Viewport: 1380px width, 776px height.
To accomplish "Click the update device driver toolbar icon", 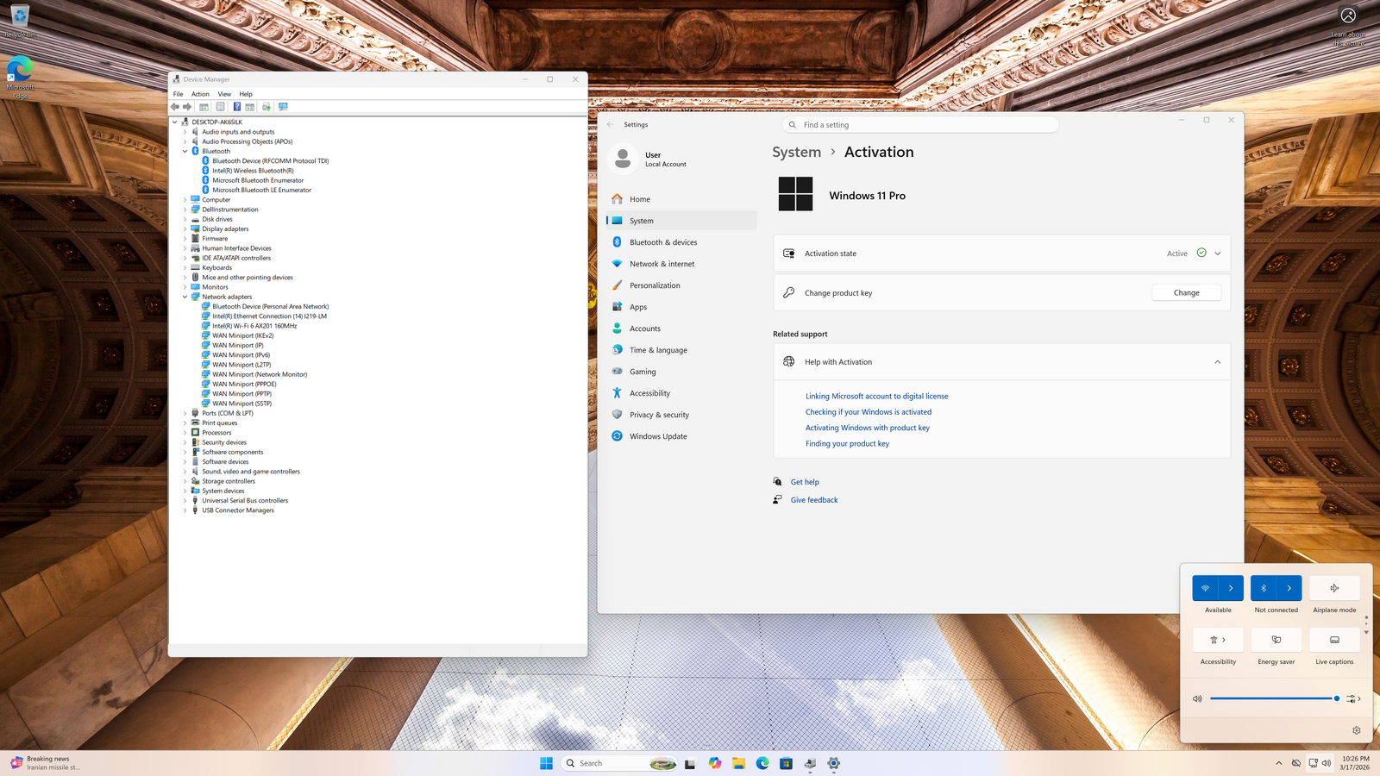I will click(267, 107).
